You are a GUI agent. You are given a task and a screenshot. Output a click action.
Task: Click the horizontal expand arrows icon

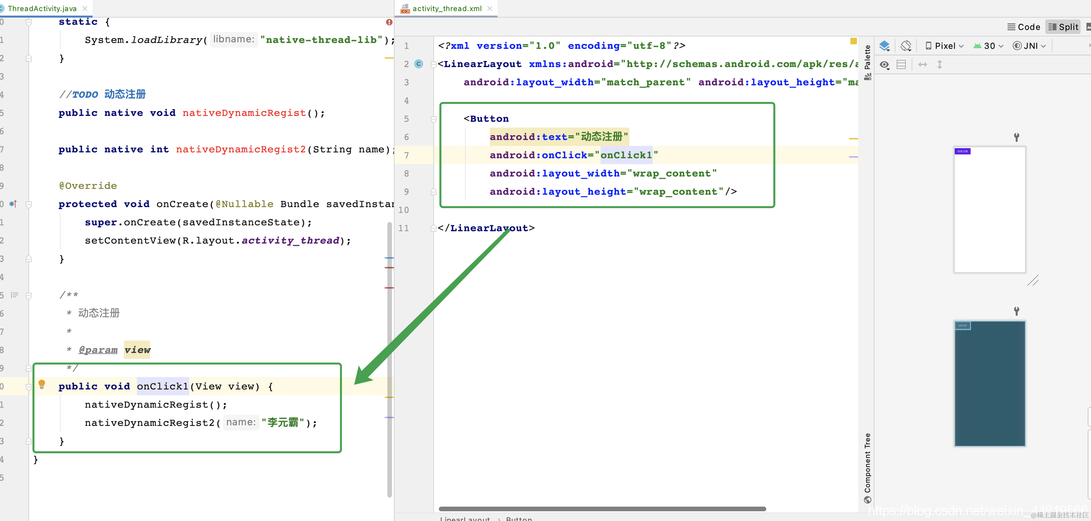pos(923,65)
